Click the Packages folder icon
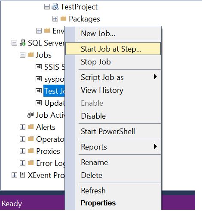Viewport: 202px width, 211px height. tap(63, 18)
